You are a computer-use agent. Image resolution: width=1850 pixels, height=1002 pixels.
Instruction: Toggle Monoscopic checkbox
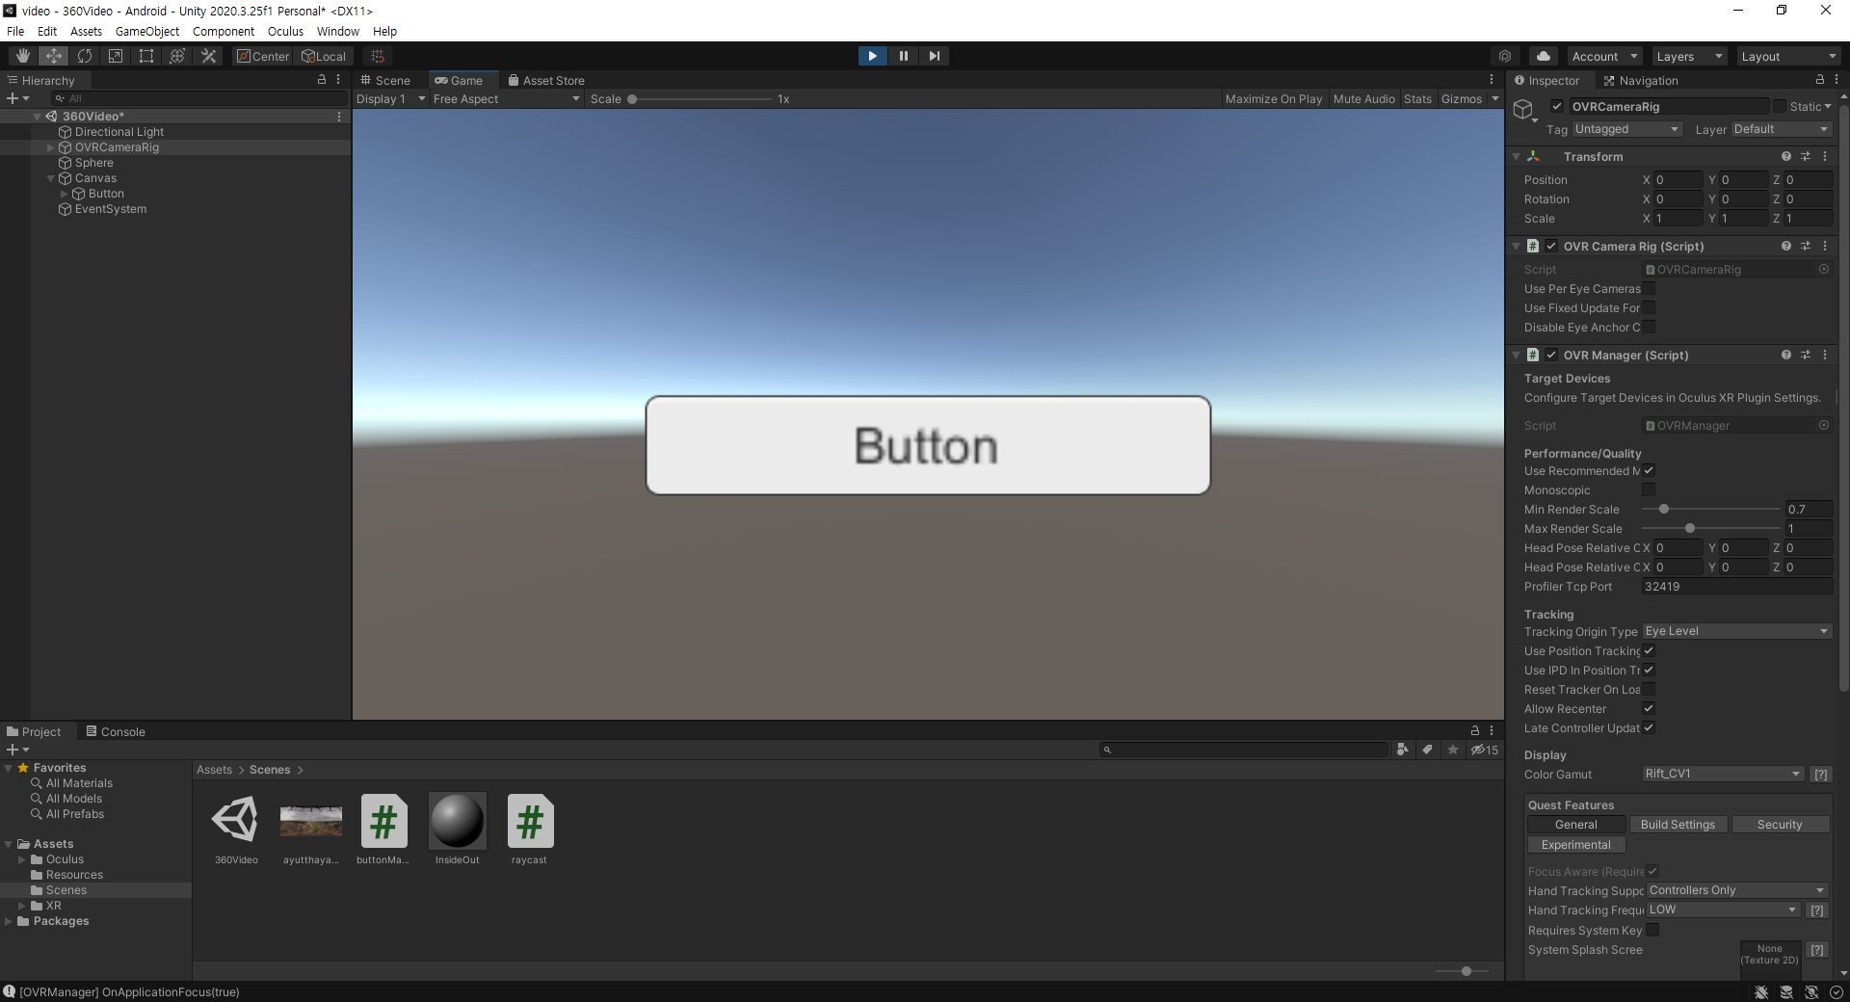coord(1649,489)
